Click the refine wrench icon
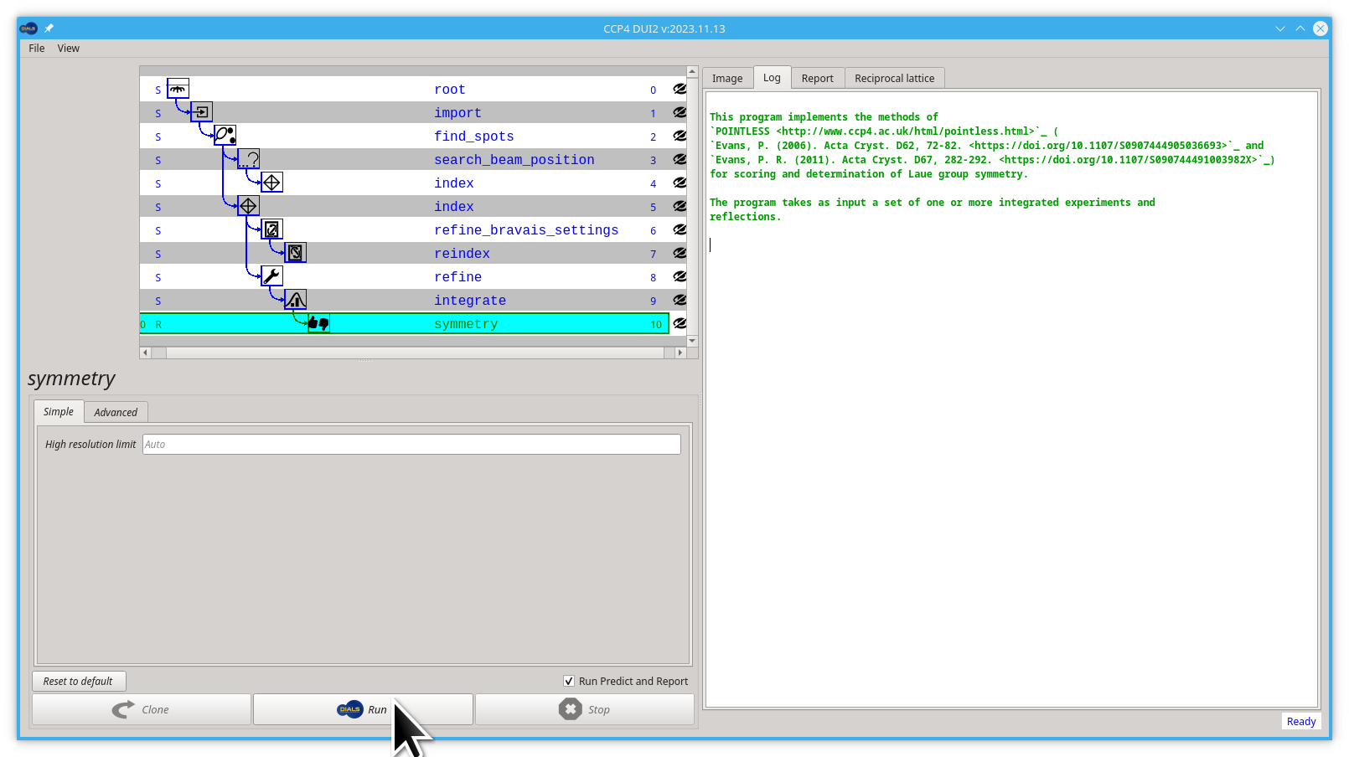1349x757 pixels. (x=271, y=276)
